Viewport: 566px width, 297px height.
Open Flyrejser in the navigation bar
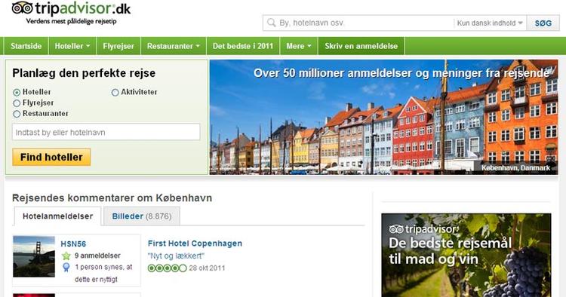(x=118, y=46)
